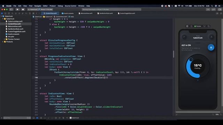The height and width of the screenshot is (125, 223).
Task: Switch to the WelcomeView.swift tab
Action: click(x=85, y=13)
